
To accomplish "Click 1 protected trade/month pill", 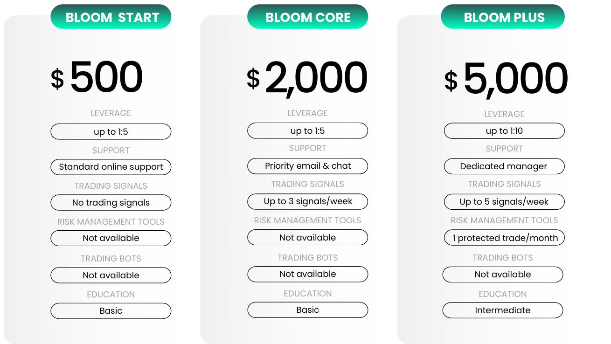I will [504, 238].
